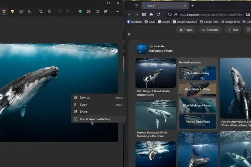Open the Google Drive bookmark

click(231, 22)
